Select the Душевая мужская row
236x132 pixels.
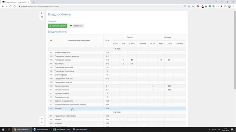[x=117, y=97]
